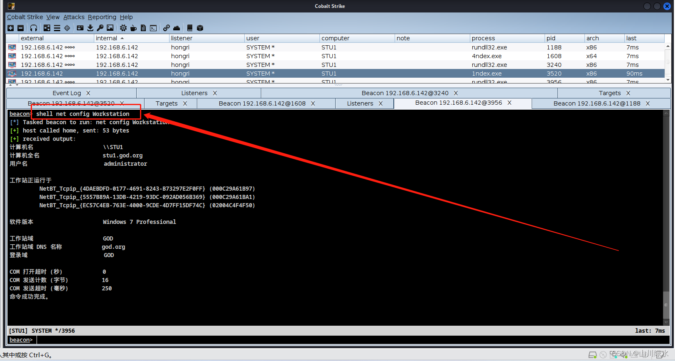Click the Disconnect from team server minus icon

[x=20, y=28]
